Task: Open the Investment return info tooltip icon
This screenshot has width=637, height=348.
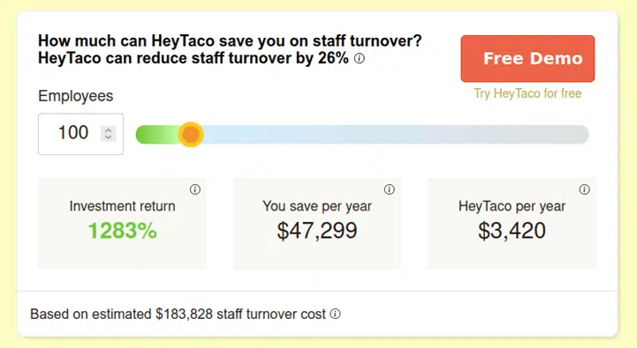Action: pyautogui.click(x=195, y=189)
